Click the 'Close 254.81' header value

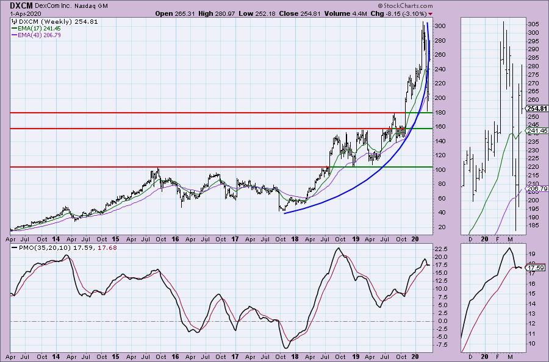click(x=300, y=13)
